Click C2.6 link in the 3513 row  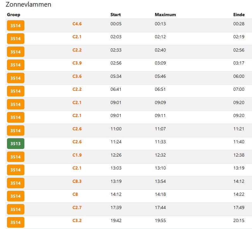(x=77, y=142)
